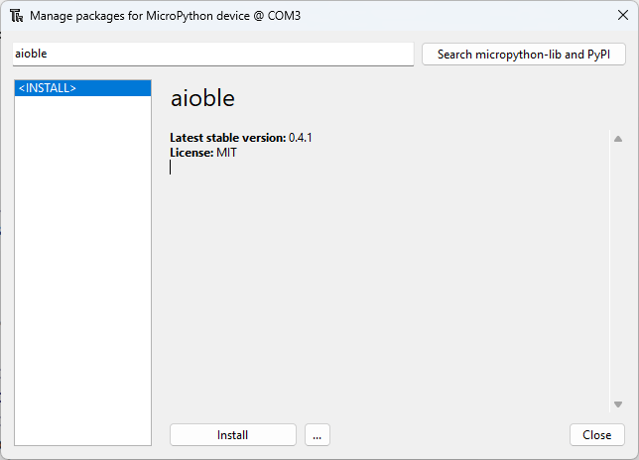Image resolution: width=639 pixels, height=460 pixels.
Task: Search micropython-lib and PyPI
Action: pos(524,55)
